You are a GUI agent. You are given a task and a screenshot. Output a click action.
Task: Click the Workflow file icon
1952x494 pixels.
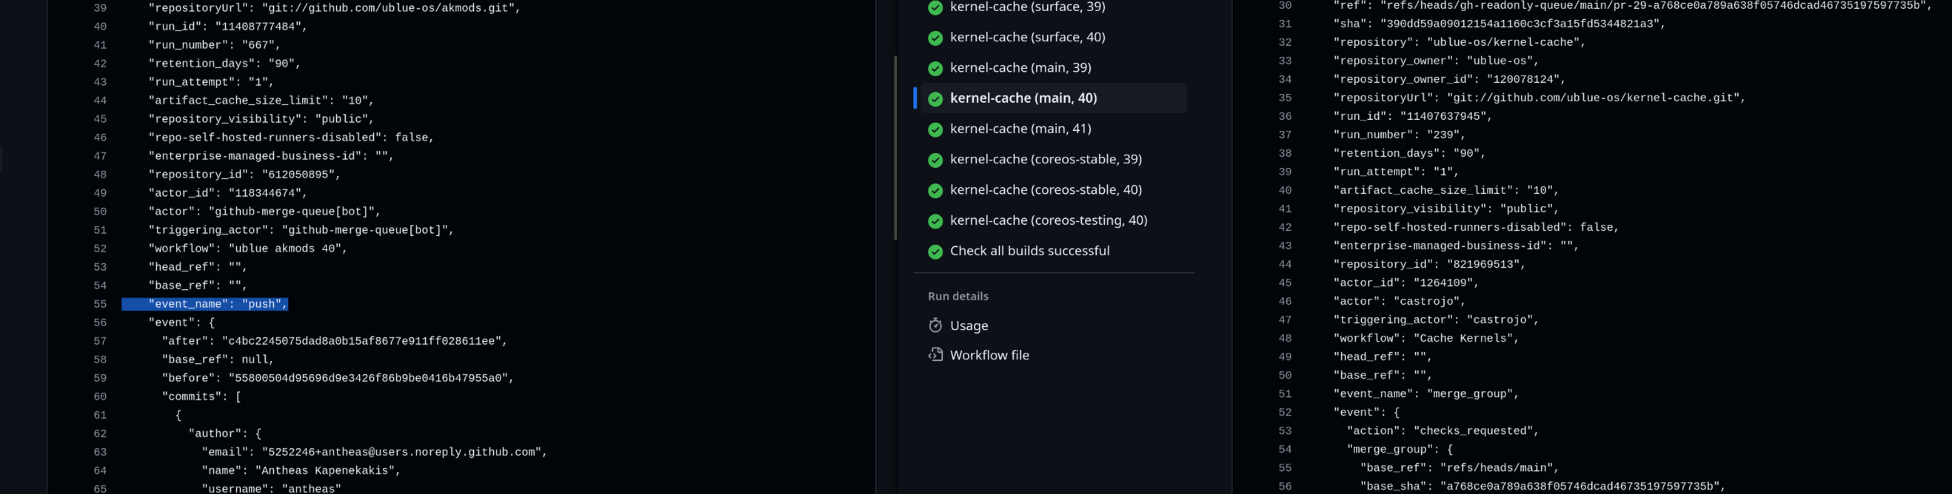click(935, 355)
